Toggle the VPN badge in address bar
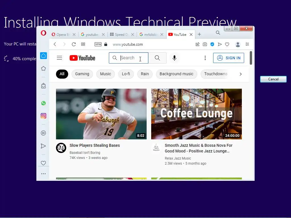The height and width of the screenshot is (218, 291). click(x=98, y=44)
